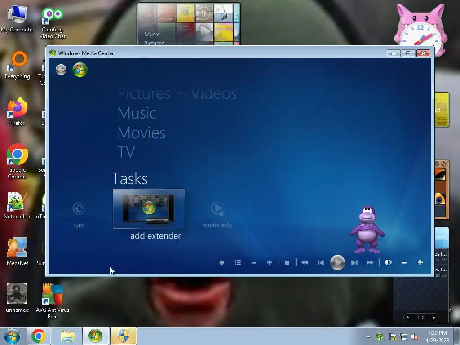This screenshot has width=460, height=345.
Task: Open Camfrog Video Chat desktop shortcut
Action: [x=53, y=23]
